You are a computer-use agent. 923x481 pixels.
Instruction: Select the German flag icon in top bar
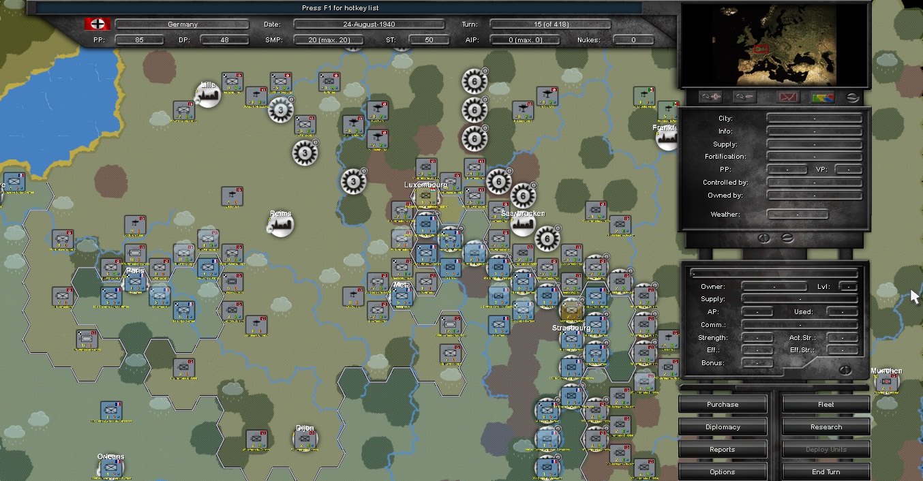click(x=97, y=25)
